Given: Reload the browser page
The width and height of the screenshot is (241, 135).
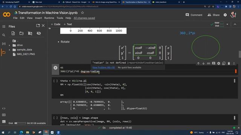Looking at the screenshot, I should [11, 7].
